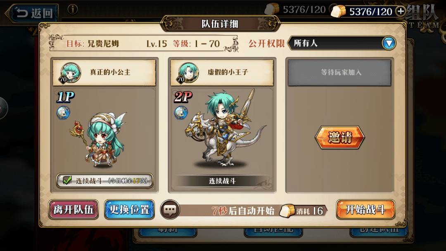446x251 pixels.
Task: Tap the bread stamina icon at top
Action: pos(338,12)
